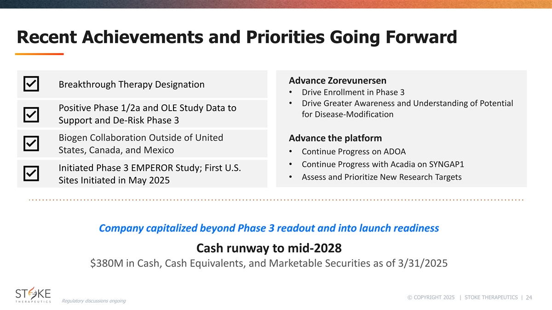The width and height of the screenshot is (552, 310).
Task: Click the Drive Enrollment in Phase 3 bullet
Action: tap(352, 92)
